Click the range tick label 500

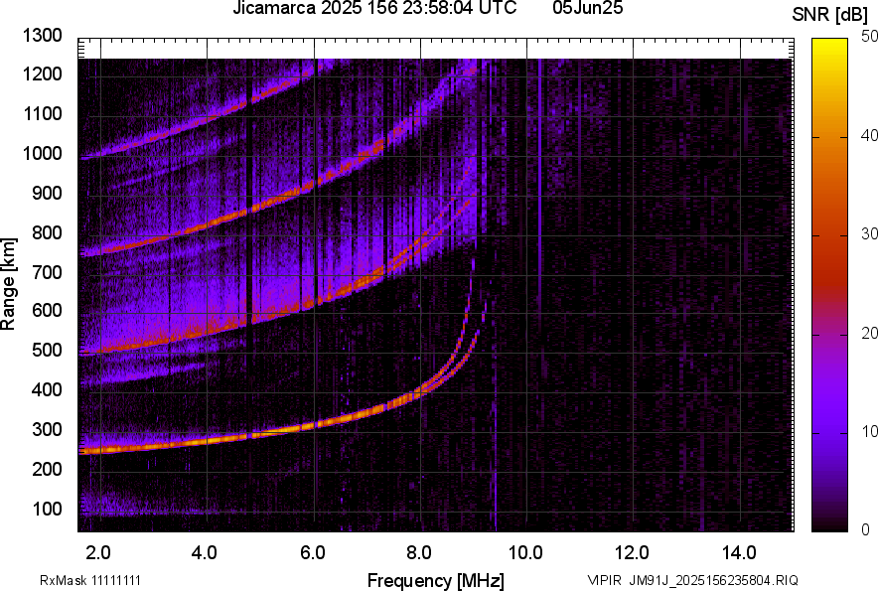coord(47,350)
